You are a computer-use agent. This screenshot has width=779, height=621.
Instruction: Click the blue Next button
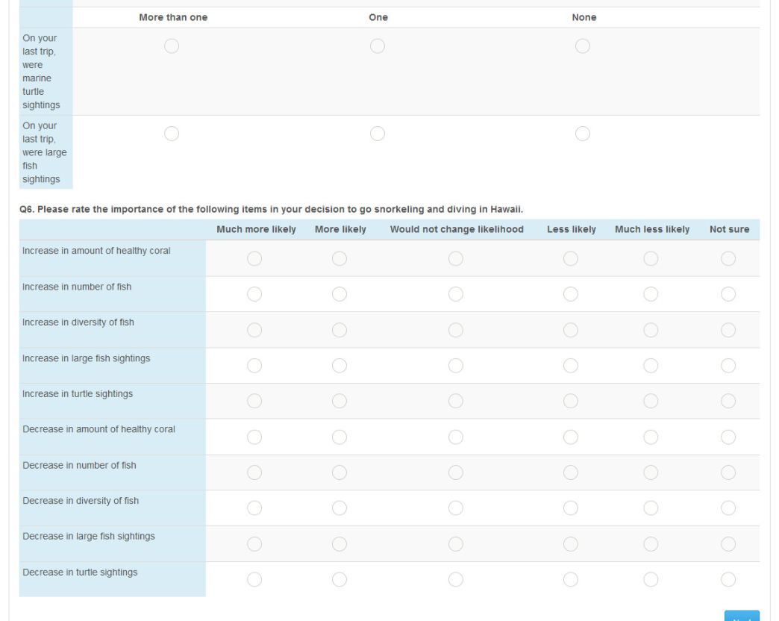(742, 617)
